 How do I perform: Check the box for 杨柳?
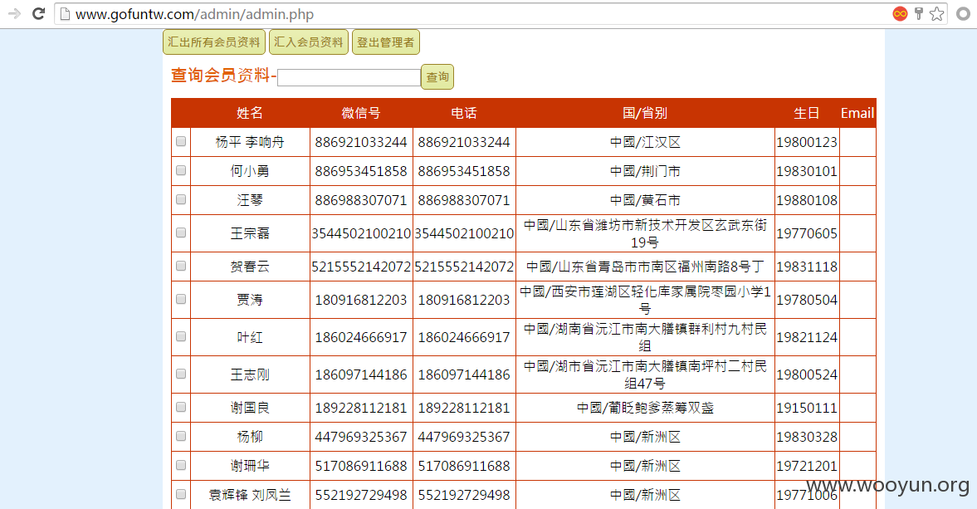(181, 436)
